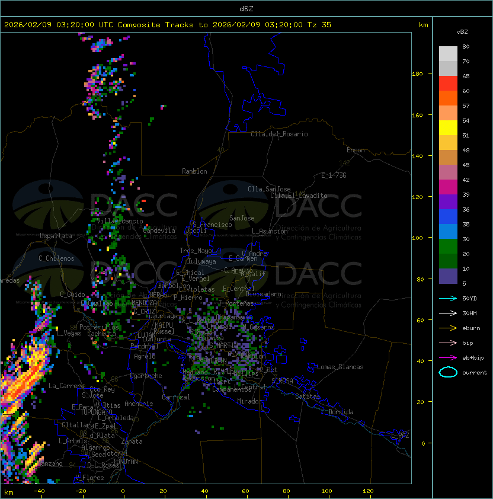Click the 'Zapata' map label
Viewport: 493px width, 499px height.
coord(132,442)
